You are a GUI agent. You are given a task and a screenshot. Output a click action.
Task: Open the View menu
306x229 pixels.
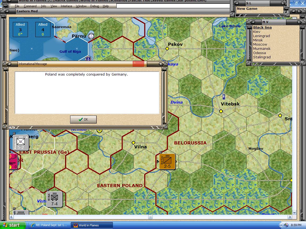[54, 6]
